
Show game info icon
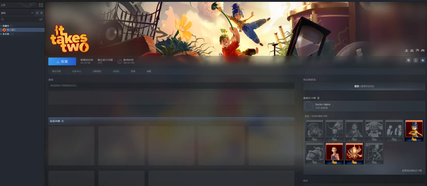[x=416, y=60]
